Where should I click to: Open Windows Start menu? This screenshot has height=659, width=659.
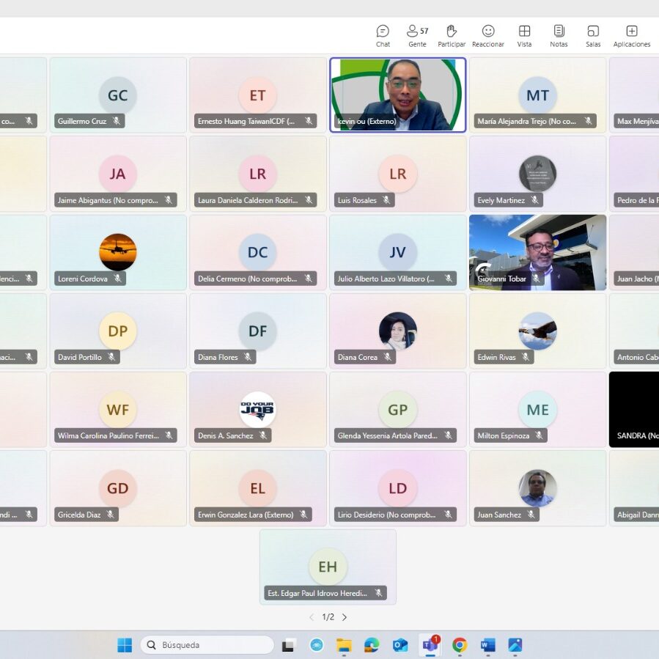coord(125,645)
